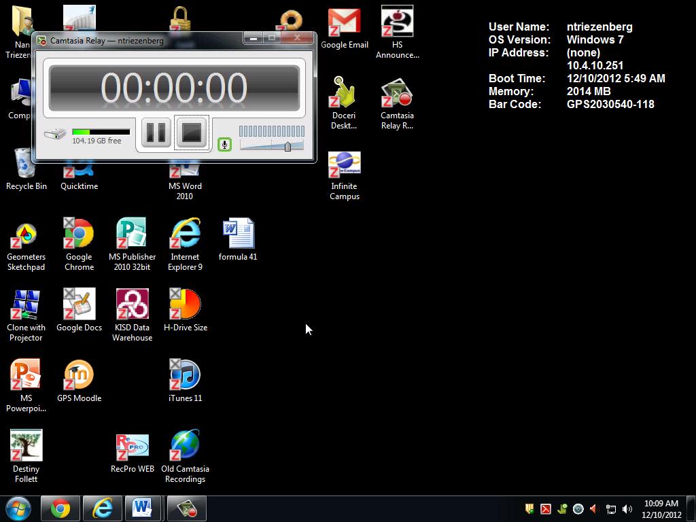The width and height of the screenshot is (696, 522).
Task: Open the Infinite Campus desktop shortcut
Action: click(x=345, y=176)
